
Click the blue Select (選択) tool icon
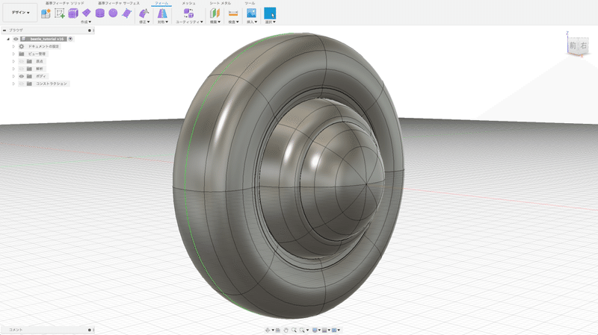tap(270, 13)
